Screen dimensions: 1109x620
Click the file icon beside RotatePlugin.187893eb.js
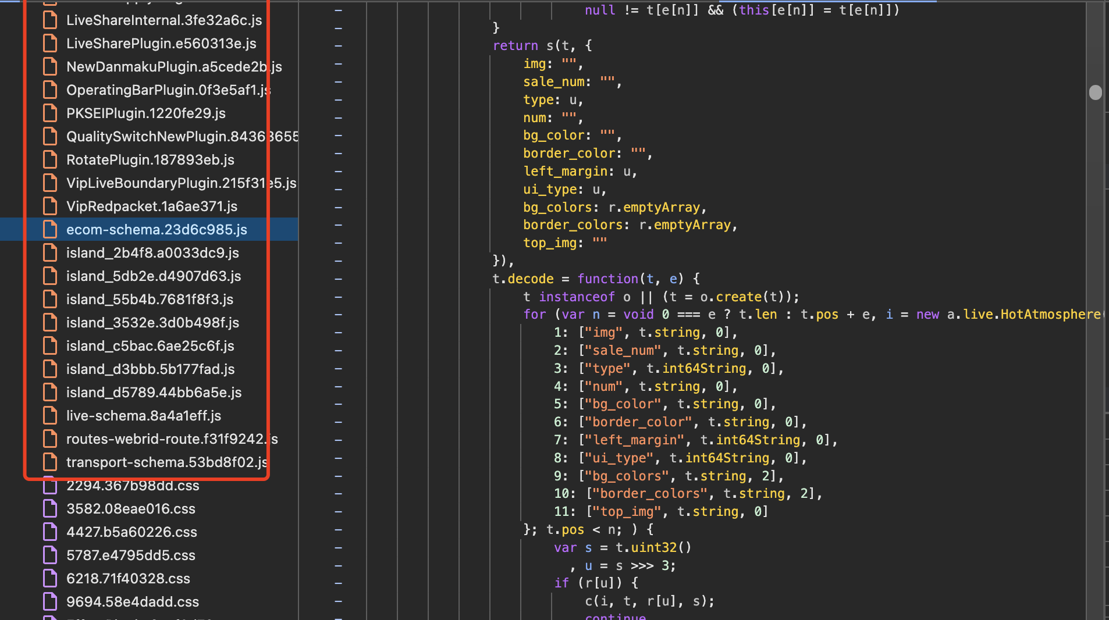(x=50, y=159)
